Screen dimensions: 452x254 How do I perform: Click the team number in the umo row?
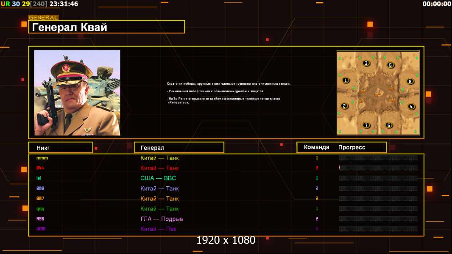[x=317, y=229]
